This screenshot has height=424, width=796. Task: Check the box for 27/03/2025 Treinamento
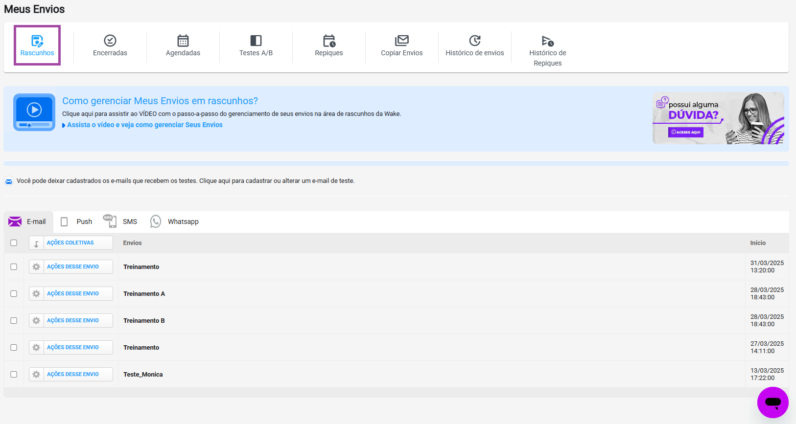14,347
